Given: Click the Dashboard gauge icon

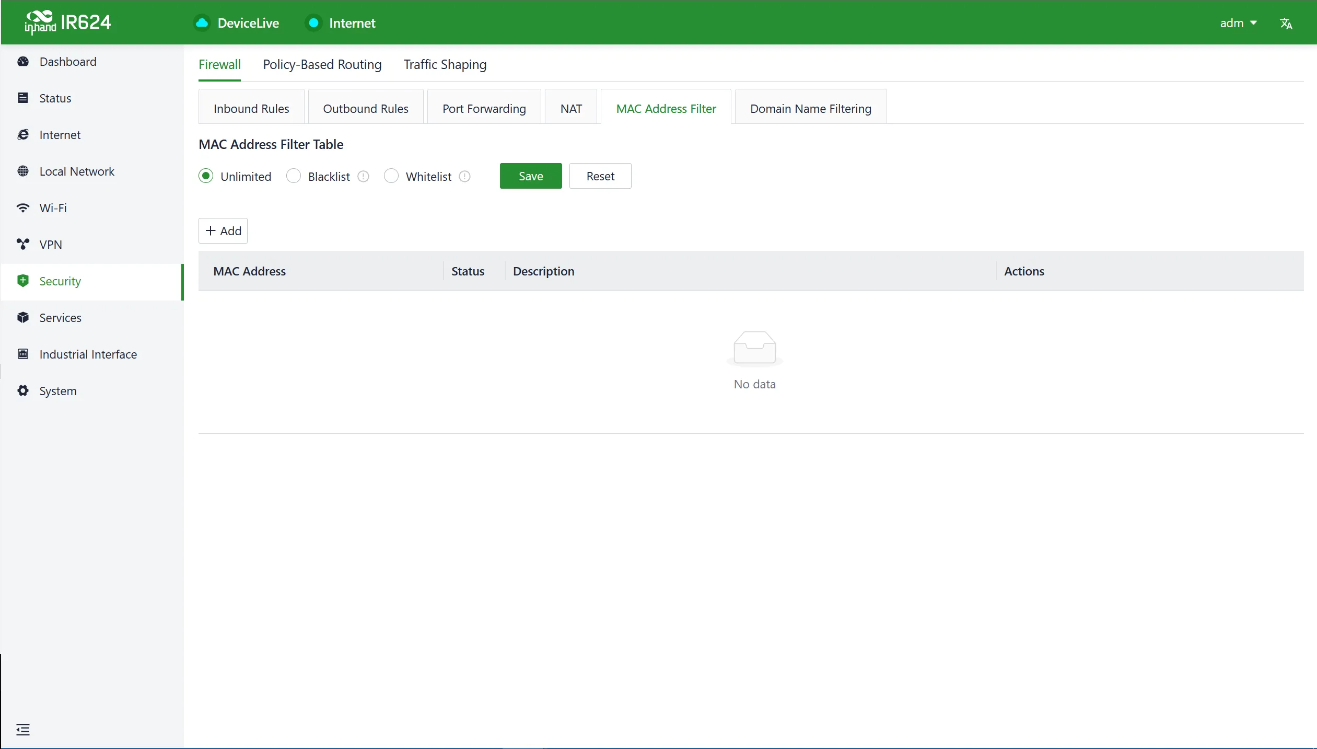Looking at the screenshot, I should [x=23, y=62].
